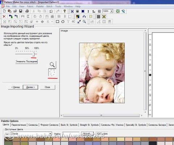
Task: Switch to the Back St. Symbols tab
Action: click(69, 125)
